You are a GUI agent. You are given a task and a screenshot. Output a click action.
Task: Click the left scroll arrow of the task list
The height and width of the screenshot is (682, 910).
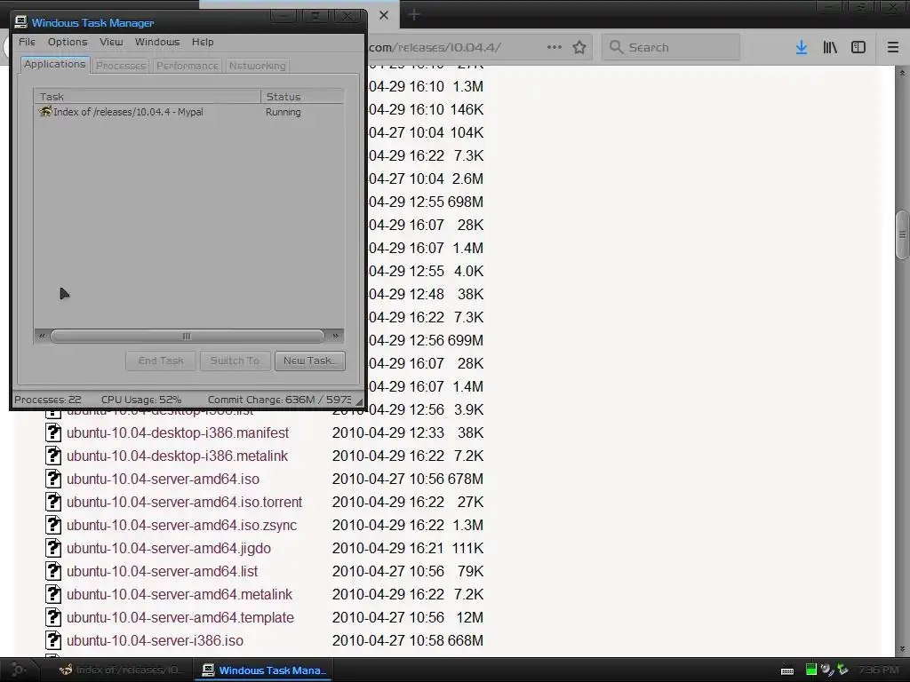(x=42, y=336)
